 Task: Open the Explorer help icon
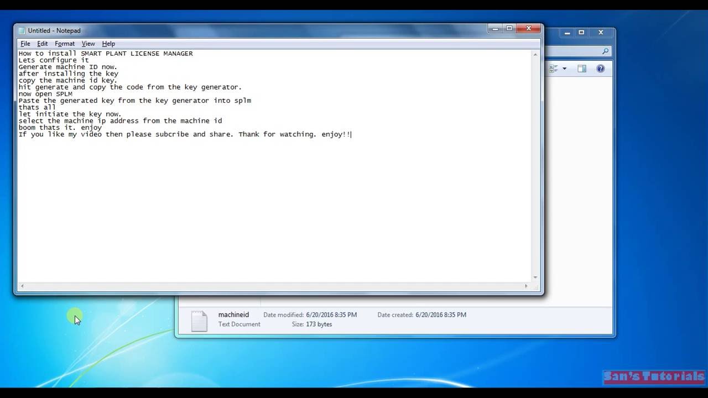pyautogui.click(x=601, y=69)
